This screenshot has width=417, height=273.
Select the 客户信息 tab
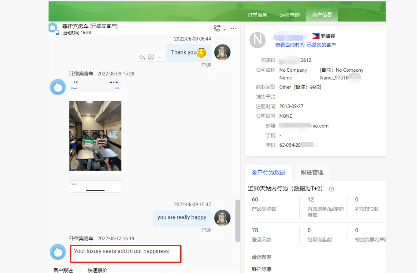pos(322,15)
